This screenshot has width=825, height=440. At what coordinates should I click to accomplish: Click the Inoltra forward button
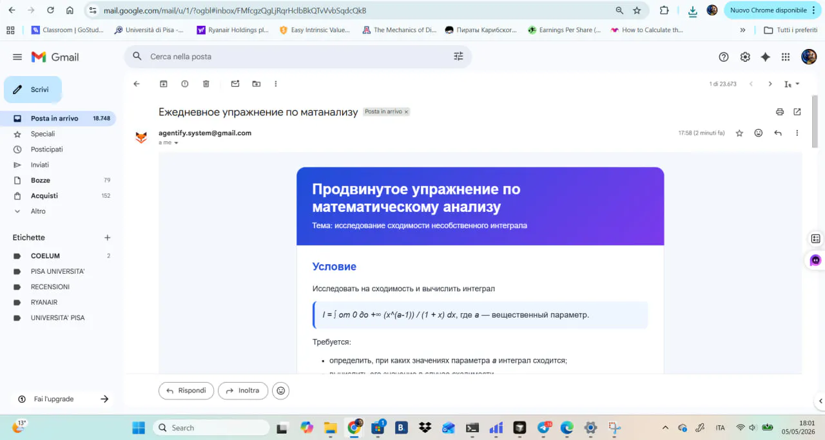(243, 390)
